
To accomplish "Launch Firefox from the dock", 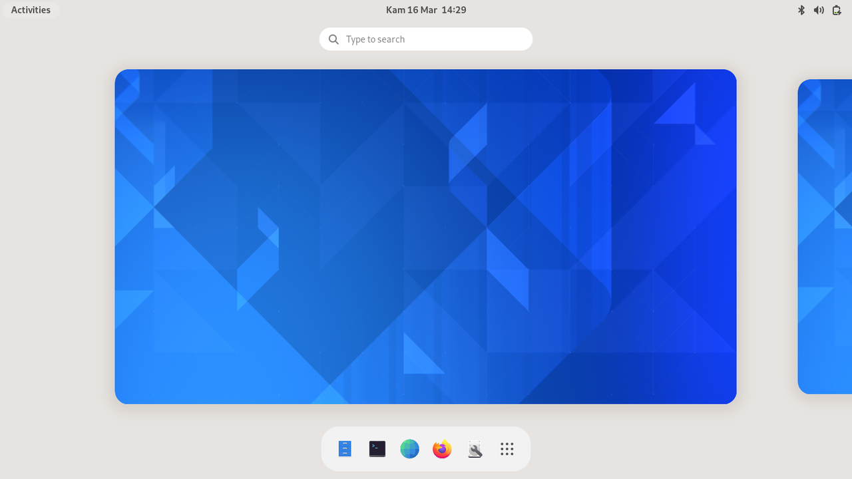I will tap(442, 449).
